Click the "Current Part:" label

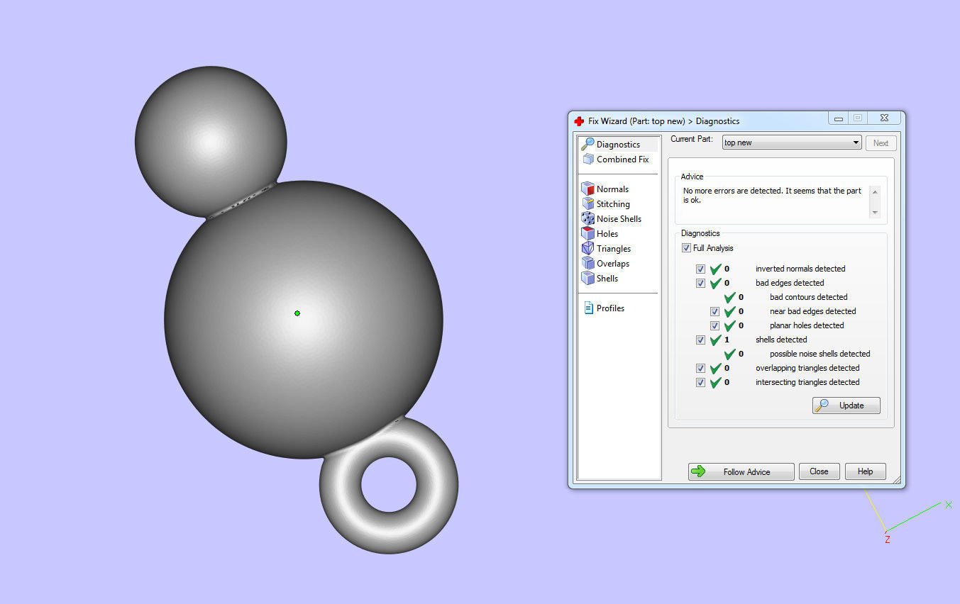tap(692, 139)
